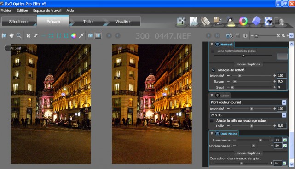Check Ajuster la taille au recadrage actuel

[212, 121]
